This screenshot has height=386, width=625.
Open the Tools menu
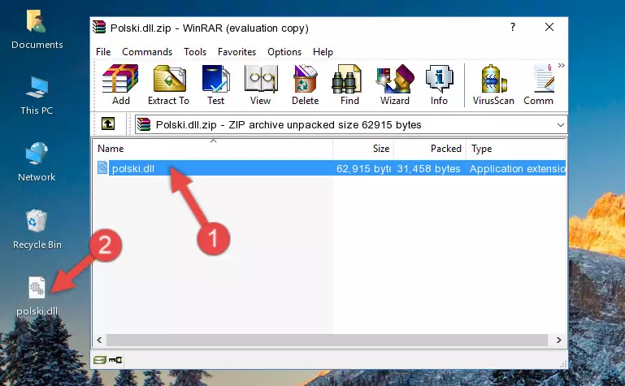[x=195, y=52]
